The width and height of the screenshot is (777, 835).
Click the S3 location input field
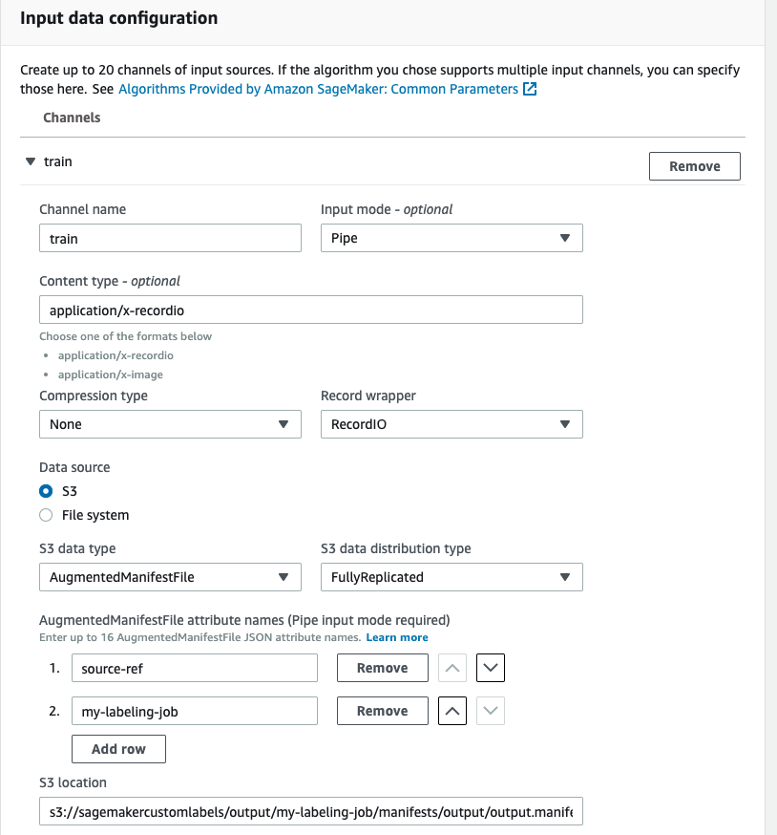coord(310,812)
